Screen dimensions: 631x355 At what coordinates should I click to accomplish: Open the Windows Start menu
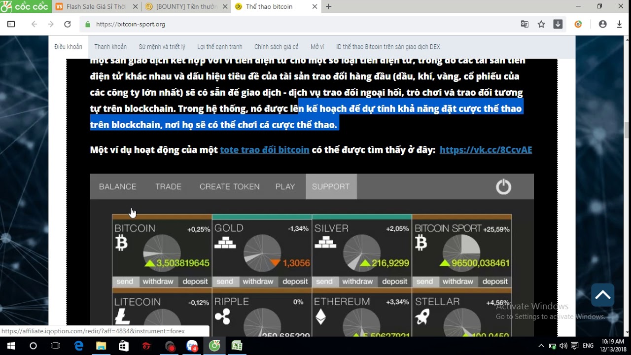click(11, 346)
